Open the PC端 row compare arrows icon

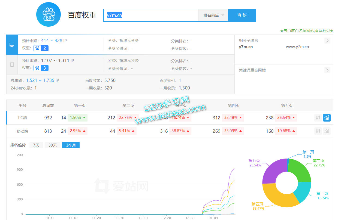[x=318, y=118]
